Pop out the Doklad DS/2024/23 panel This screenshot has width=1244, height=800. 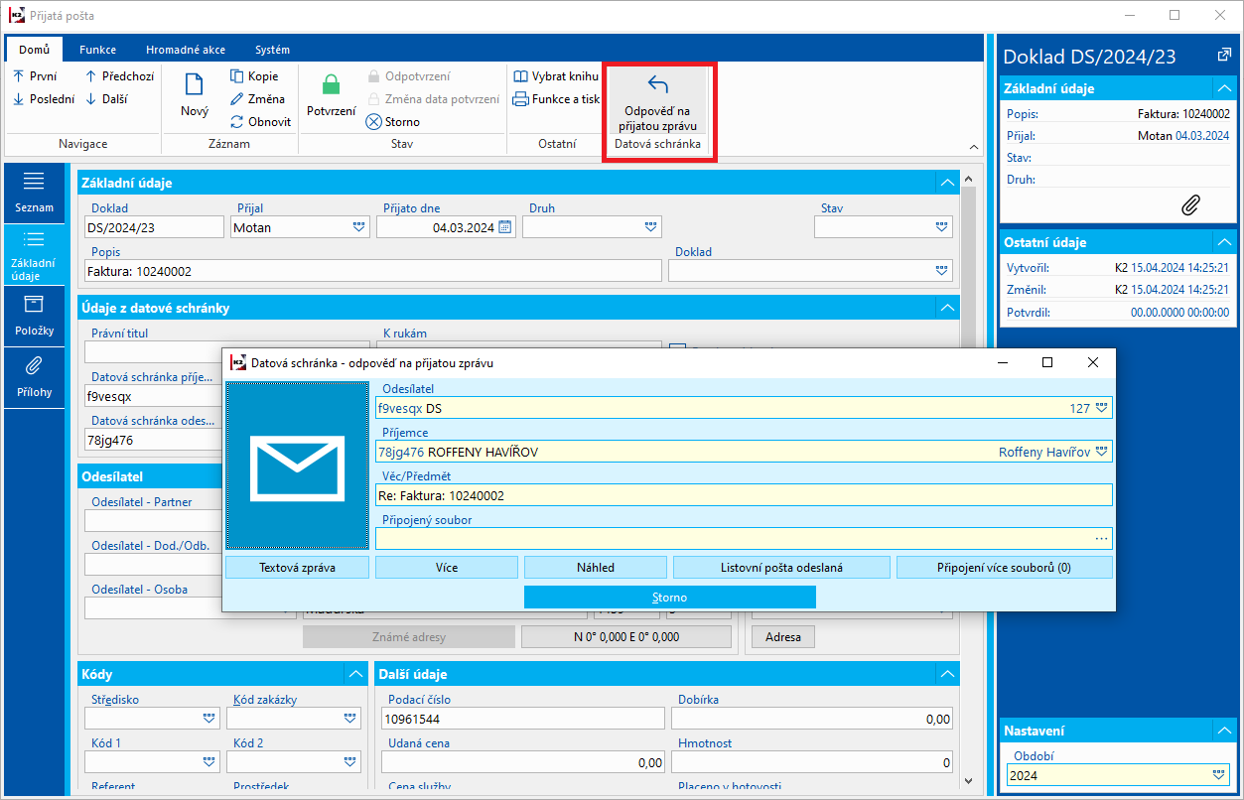tap(1223, 55)
